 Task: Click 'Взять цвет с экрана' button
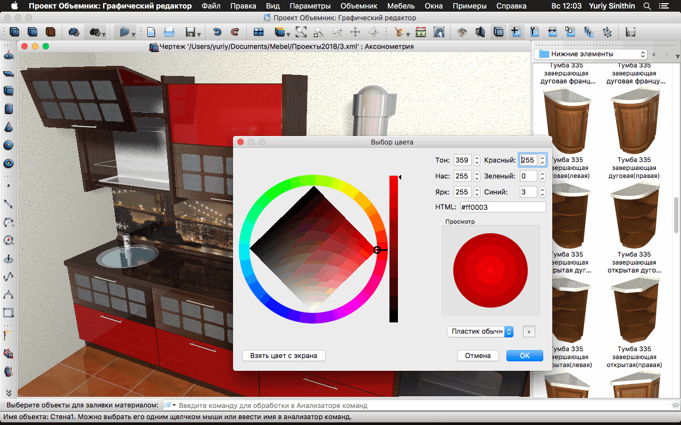[284, 355]
